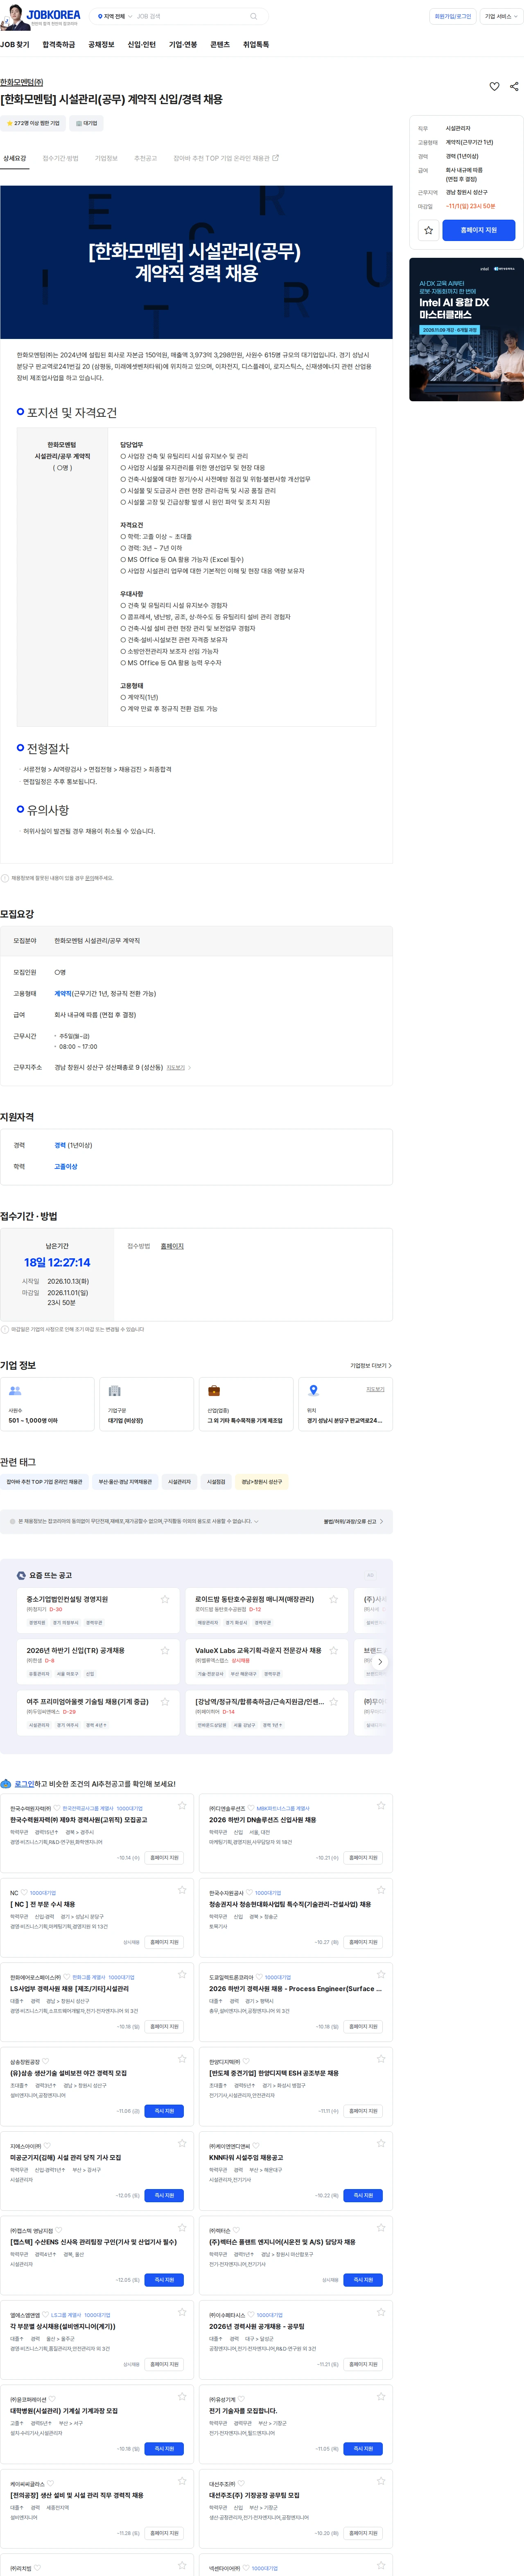The width and height of the screenshot is (524, 2576).
Task: Star the 2026 하반기 DN솔루션즈 신입사원 posting
Action: click(380, 1806)
